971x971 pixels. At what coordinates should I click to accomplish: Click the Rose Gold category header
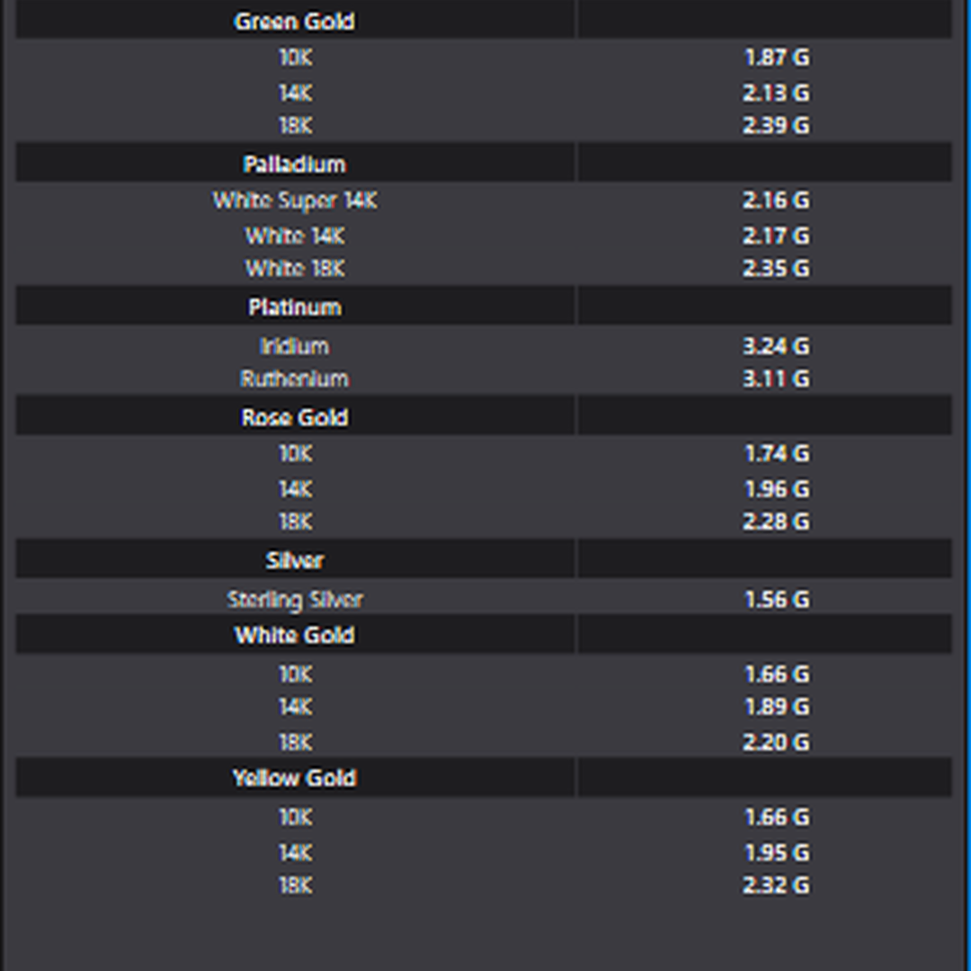click(294, 418)
